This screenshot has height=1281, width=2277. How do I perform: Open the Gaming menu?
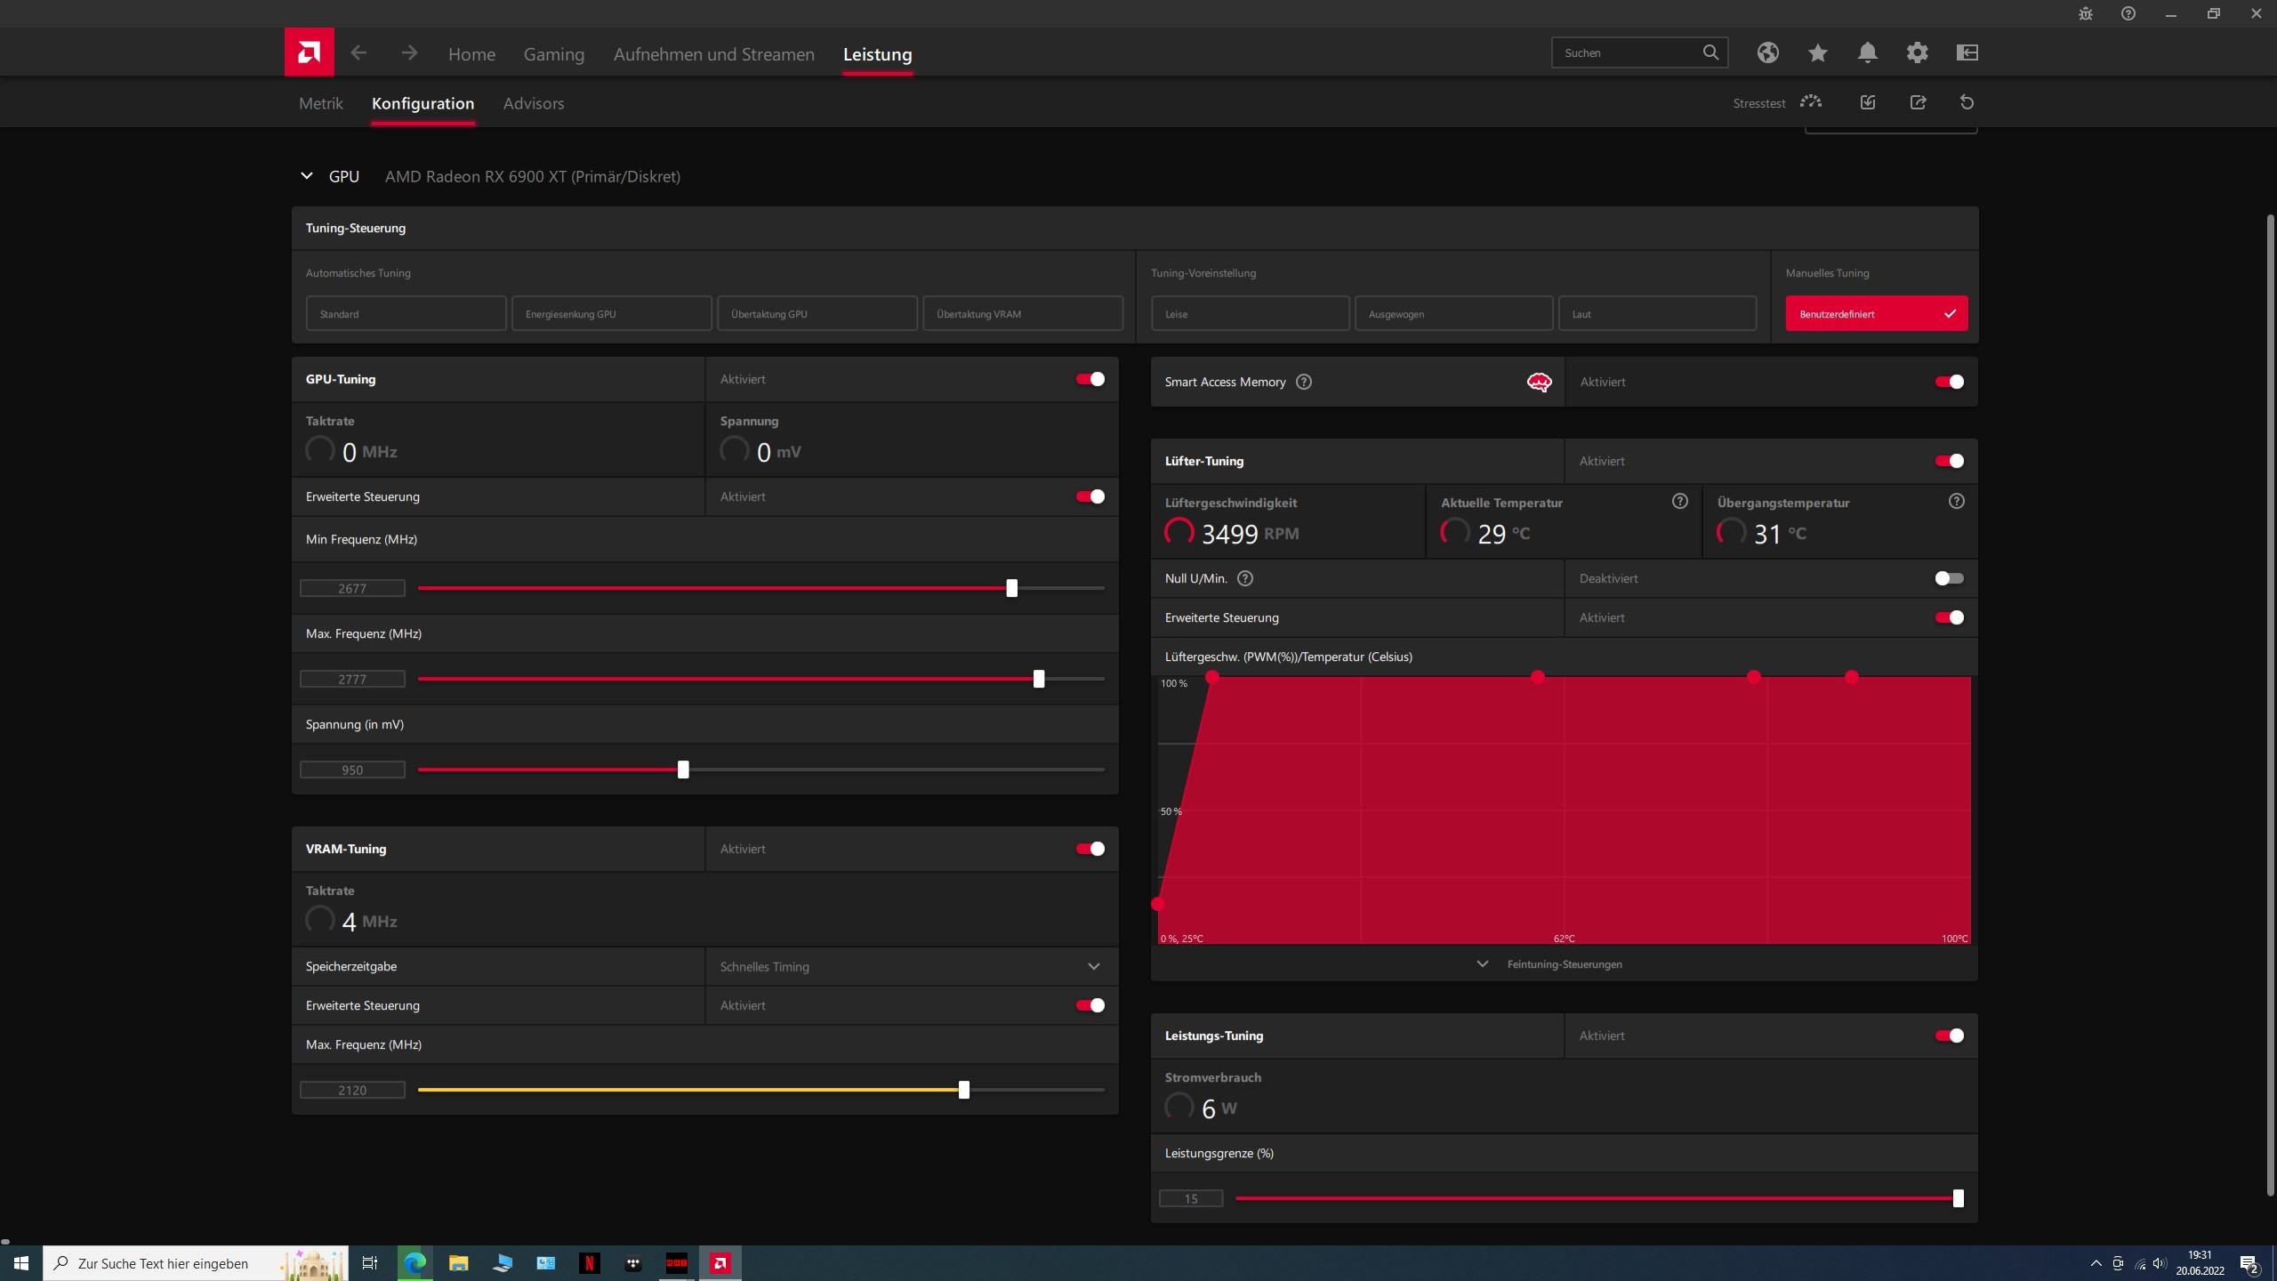(553, 54)
